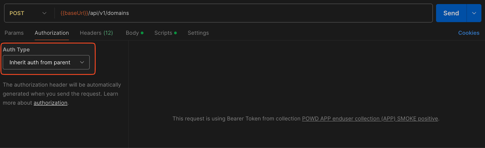Click the chevron in Auth Type selector
This screenshot has height=148, width=485.
[82, 62]
